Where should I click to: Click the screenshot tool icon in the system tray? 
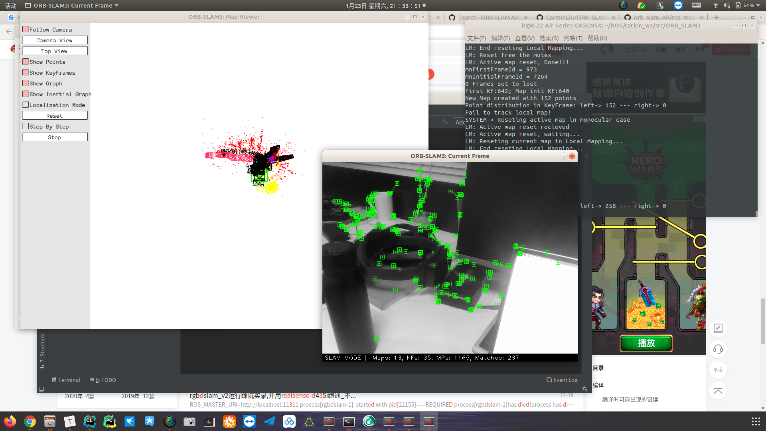660,5
